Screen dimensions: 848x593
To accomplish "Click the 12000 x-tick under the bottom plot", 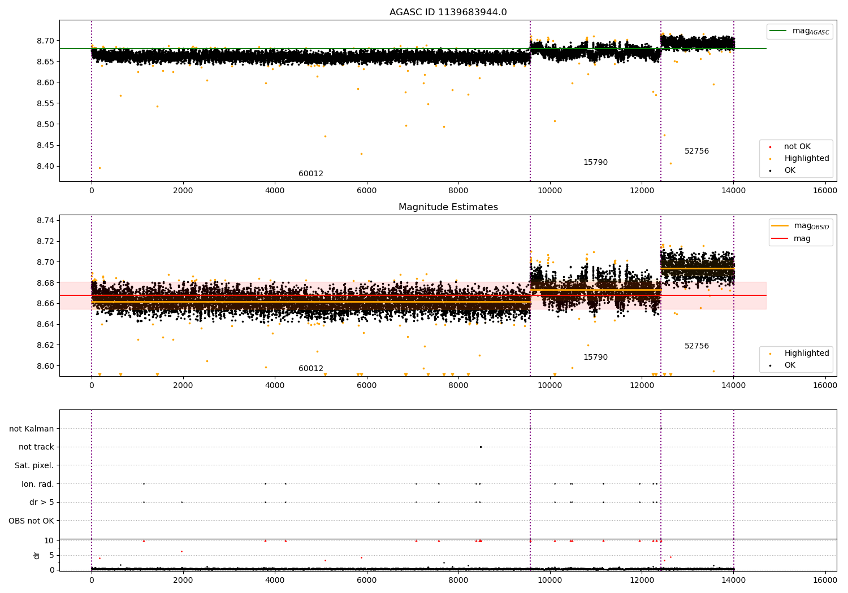I will tap(642, 581).
